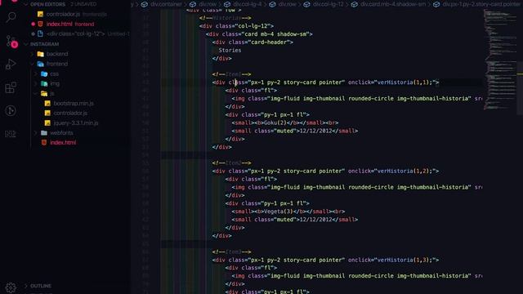Select the untitled div col-lg-12 editor

click(x=75, y=33)
